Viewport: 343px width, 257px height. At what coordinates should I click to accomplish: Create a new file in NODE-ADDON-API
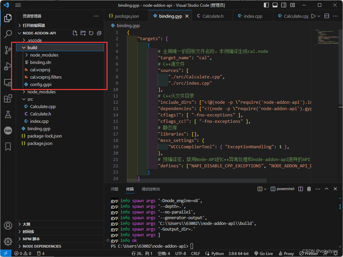75,33
